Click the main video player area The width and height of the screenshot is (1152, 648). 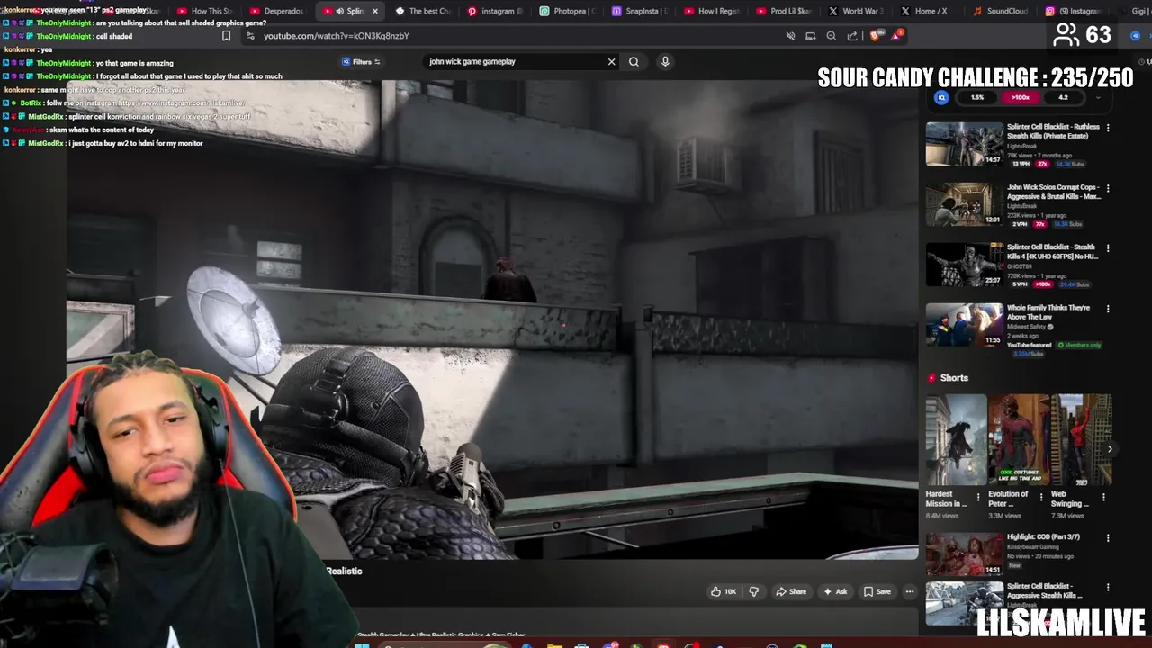(492, 319)
